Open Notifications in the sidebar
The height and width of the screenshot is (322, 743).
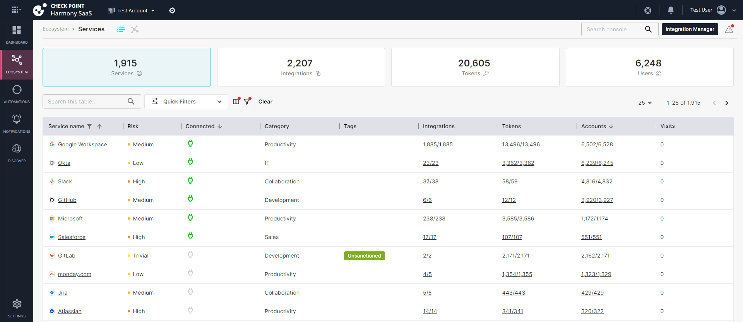(17, 124)
